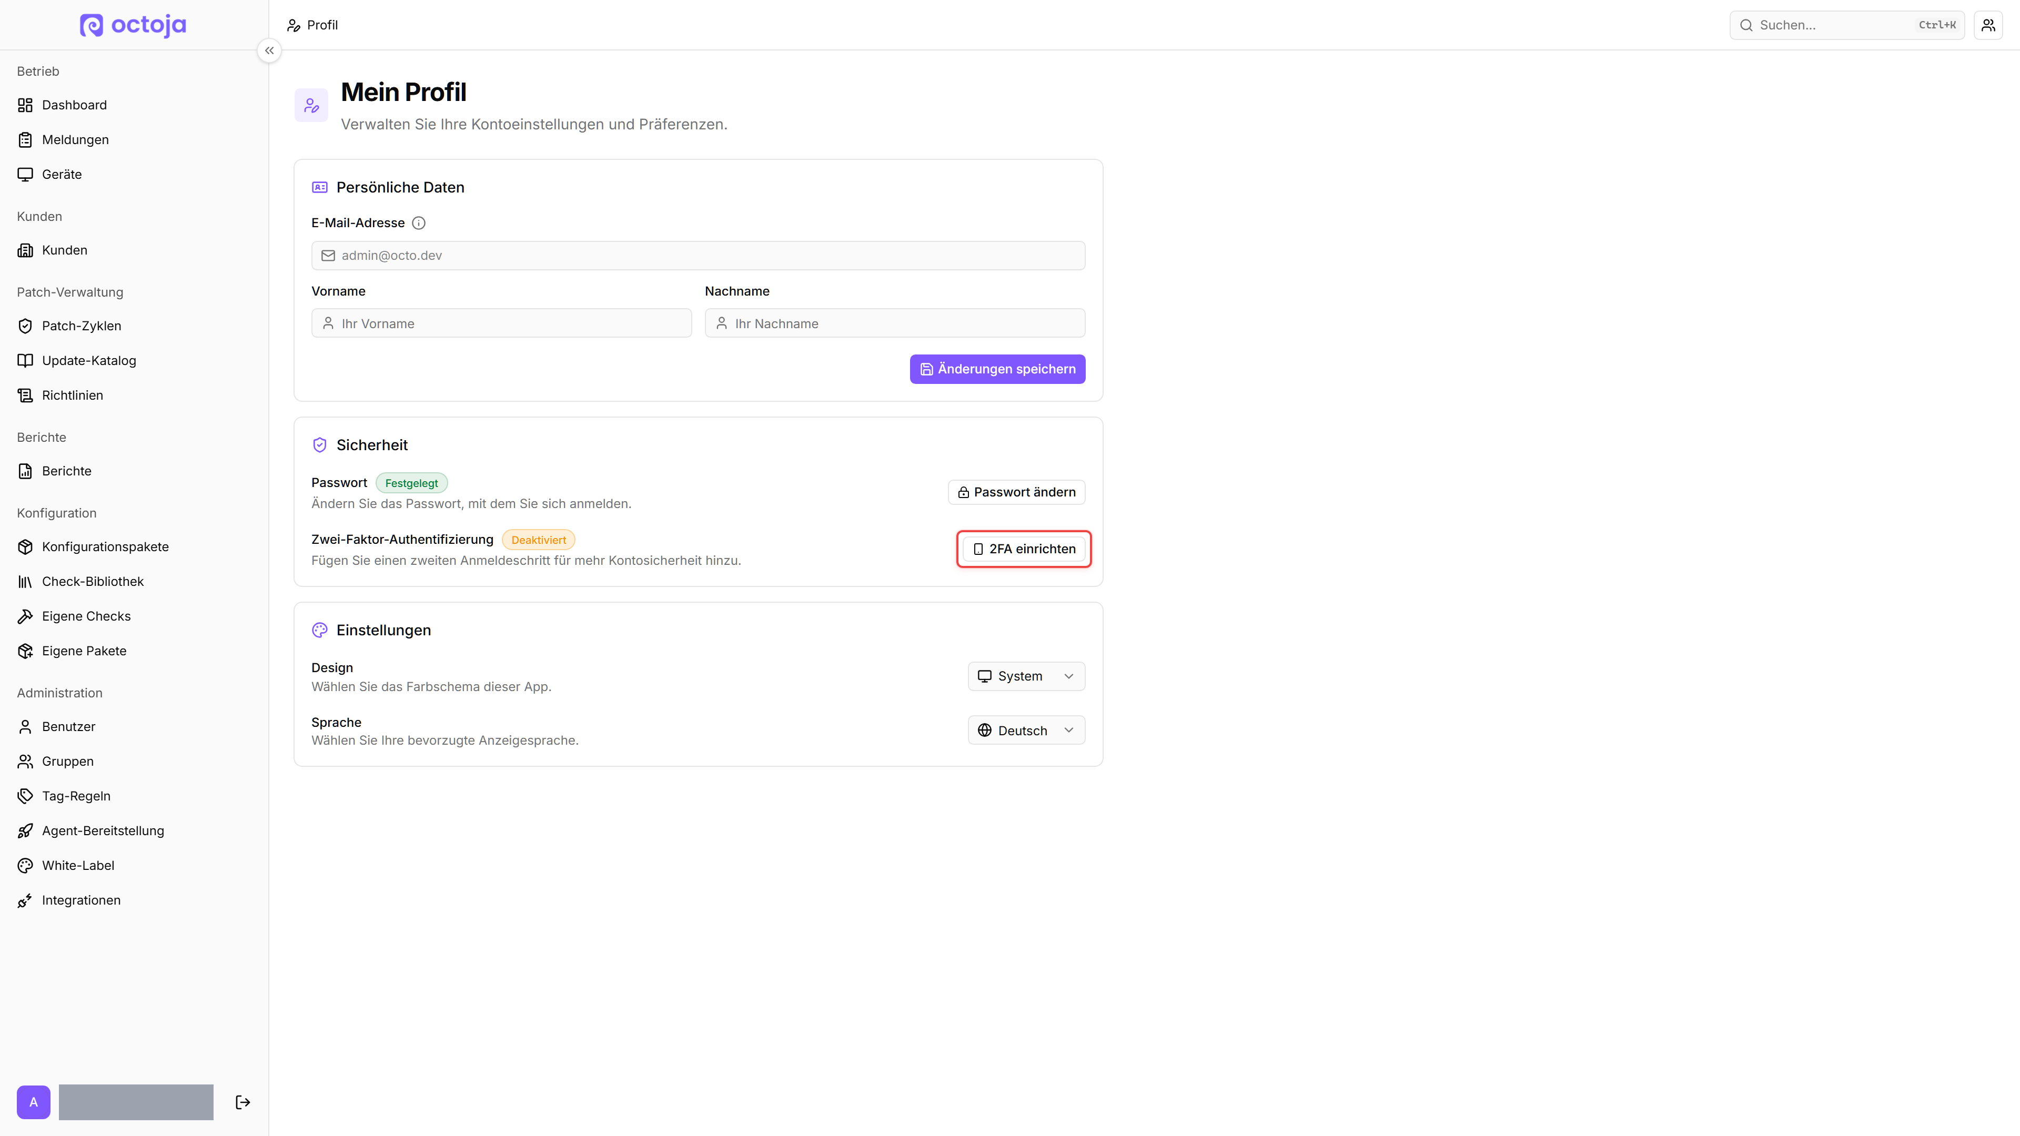Click the Profil breadcrumb text
The width and height of the screenshot is (2020, 1136).
322,25
